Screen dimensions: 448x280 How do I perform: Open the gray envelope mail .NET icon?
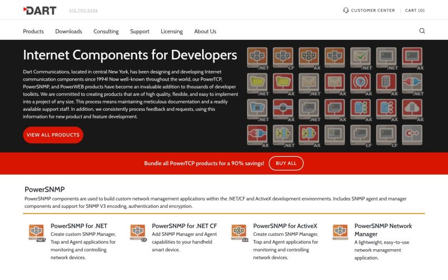[x=309, y=83]
